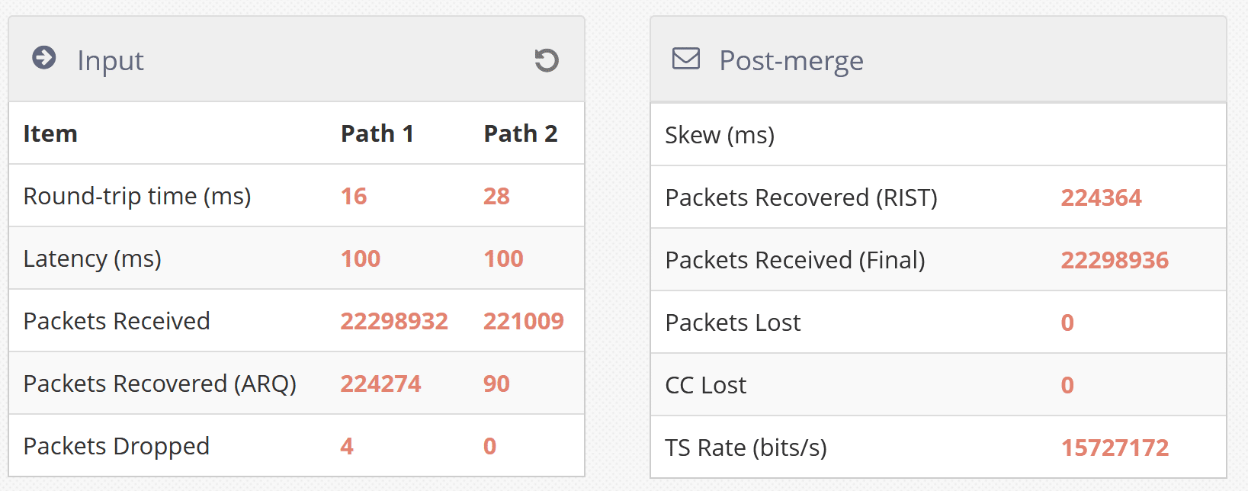The width and height of the screenshot is (1248, 491).
Task: Click the envelope icon beside Post-merge
Action: (686, 59)
